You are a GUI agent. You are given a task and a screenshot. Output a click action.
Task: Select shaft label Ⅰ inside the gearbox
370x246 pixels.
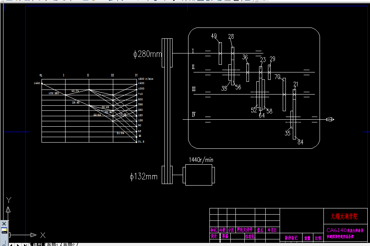click(x=193, y=51)
